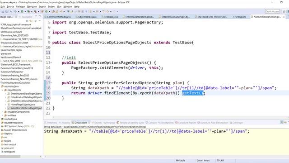
Task: Click the Coverage run toolbar icon
Action: point(28,11)
